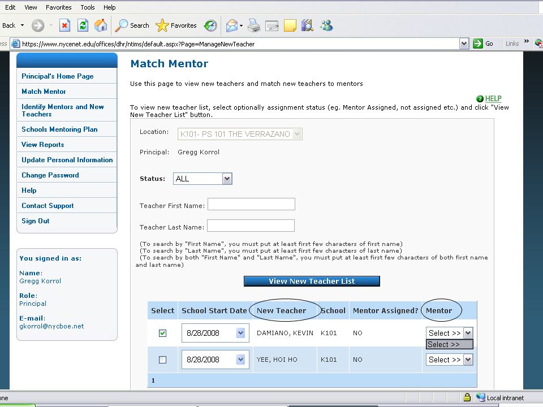Click the page icon in address bar
This screenshot has width=543, height=407.
point(15,44)
